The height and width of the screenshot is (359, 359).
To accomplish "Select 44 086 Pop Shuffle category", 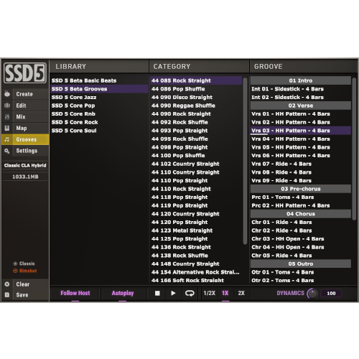I will [196, 89].
